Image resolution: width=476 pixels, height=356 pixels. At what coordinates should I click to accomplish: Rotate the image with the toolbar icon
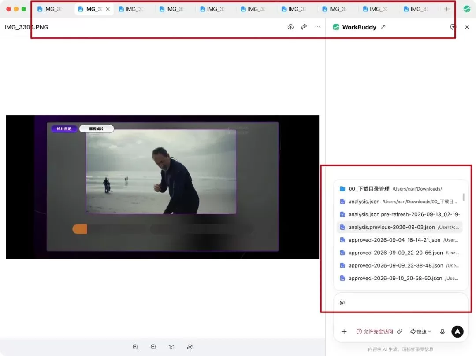[x=190, y=347]
